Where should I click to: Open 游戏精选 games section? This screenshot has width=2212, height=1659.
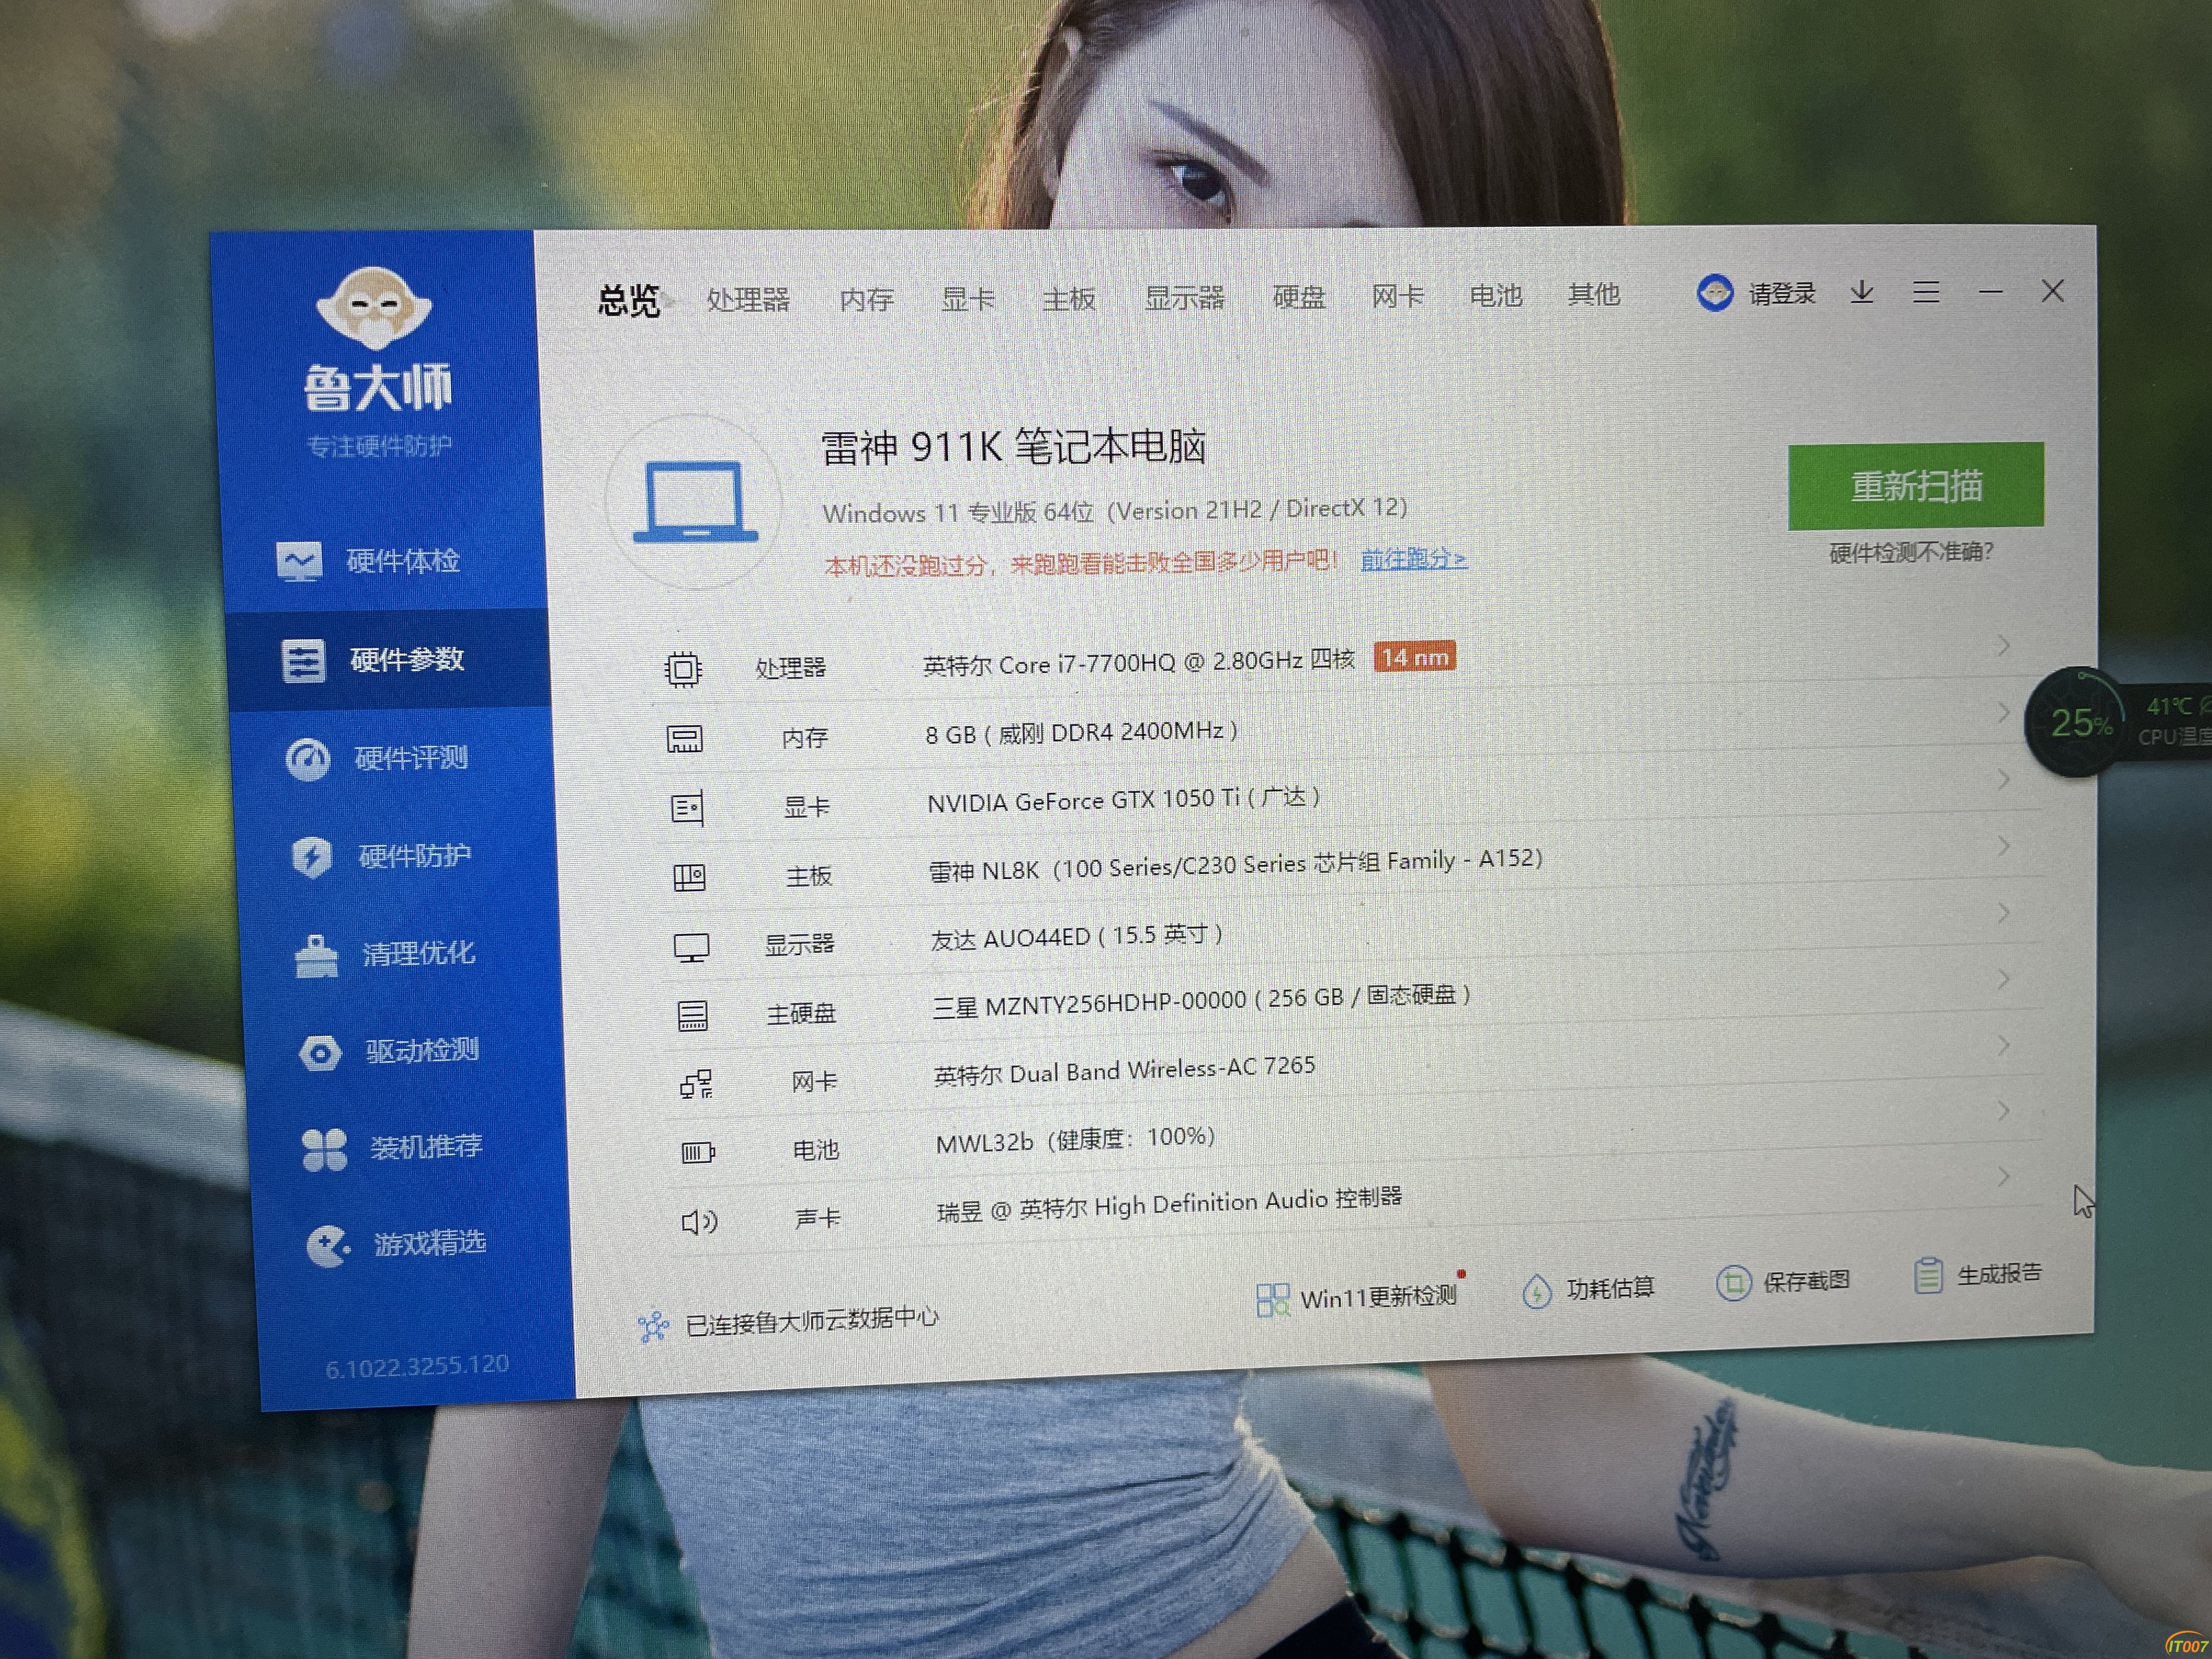(x=396, y=1244)
